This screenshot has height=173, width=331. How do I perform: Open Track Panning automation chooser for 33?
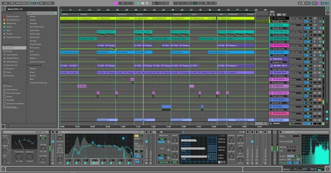point(280,35)
